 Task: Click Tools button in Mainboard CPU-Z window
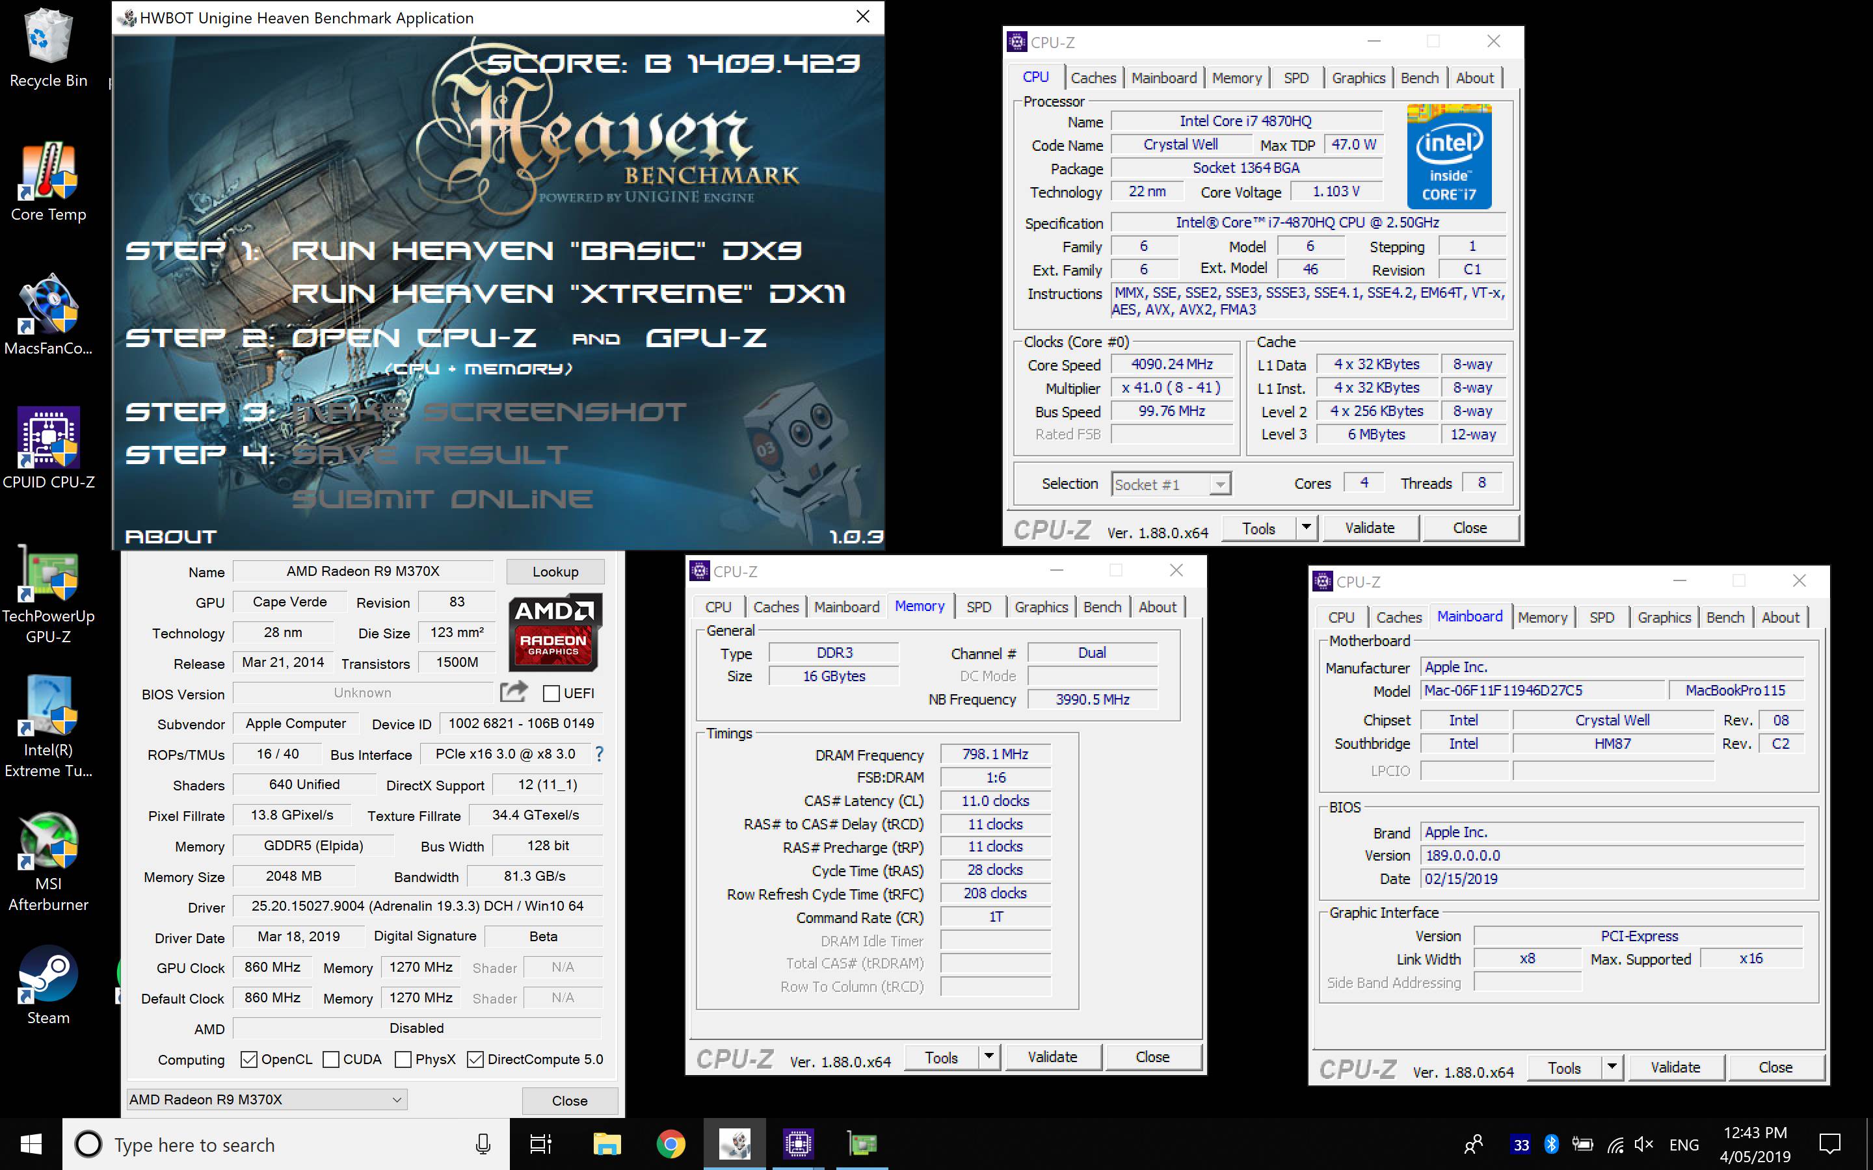coord(1564,1067)
